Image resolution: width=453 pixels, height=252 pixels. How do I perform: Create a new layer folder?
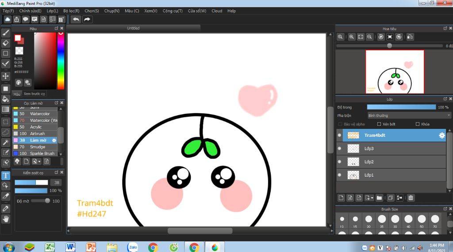click(x=379, y=198)
